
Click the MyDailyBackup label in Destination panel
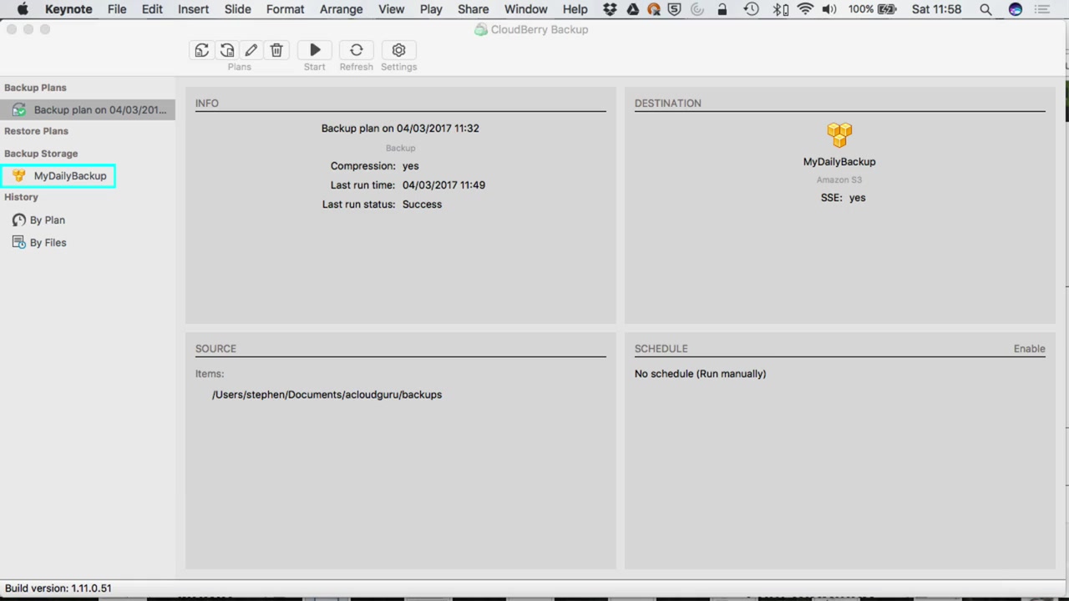click(x=839, y=161)
